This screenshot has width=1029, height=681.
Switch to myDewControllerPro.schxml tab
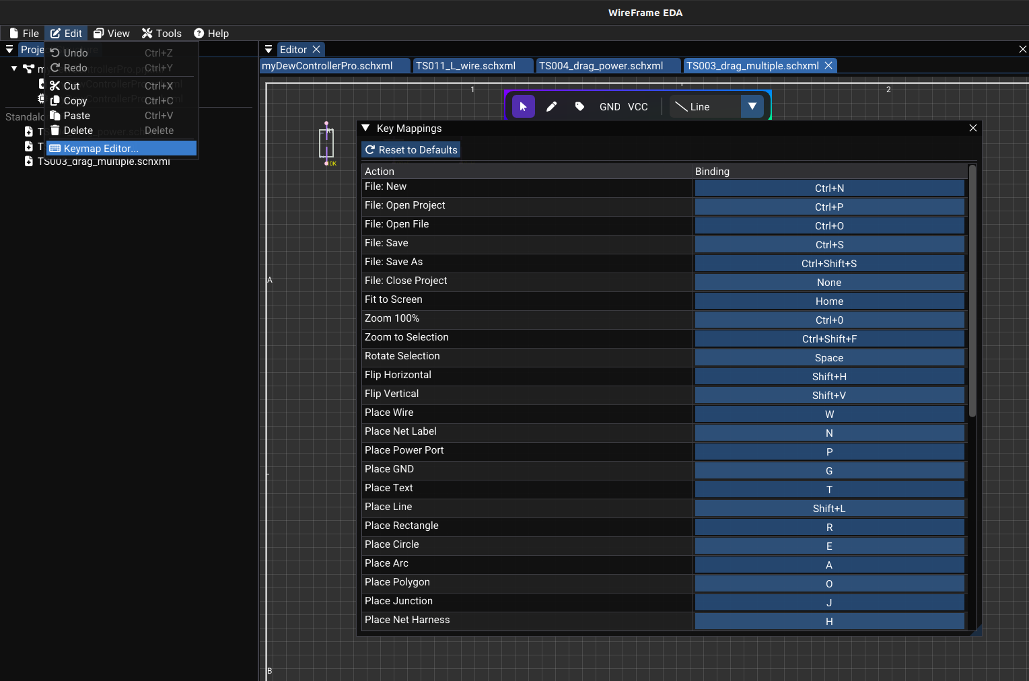tap(334, 65)
